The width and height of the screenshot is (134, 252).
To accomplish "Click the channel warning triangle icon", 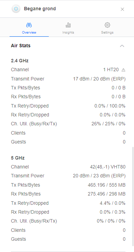I will click(123, 70).
